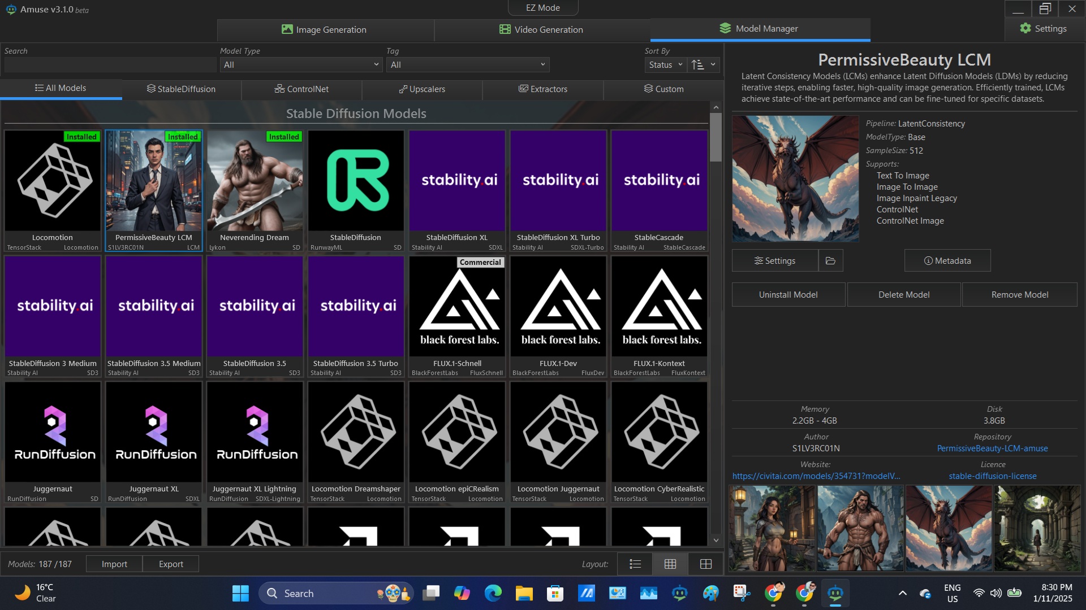
Task: Switch to the Image Generation tab
Action: (x=325, y=29)
